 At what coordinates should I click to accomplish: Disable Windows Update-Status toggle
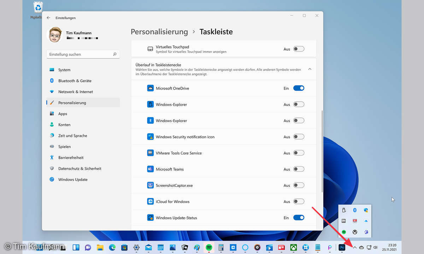tap(299, 218)
